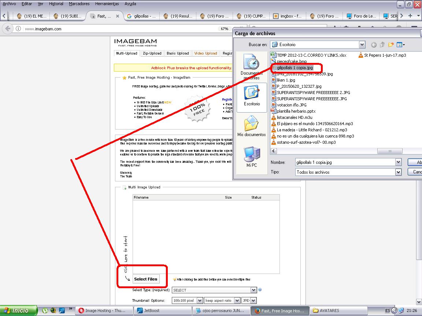
Task: Click the Select Files button
Action: pyautogui.click(x=145, y=279)
